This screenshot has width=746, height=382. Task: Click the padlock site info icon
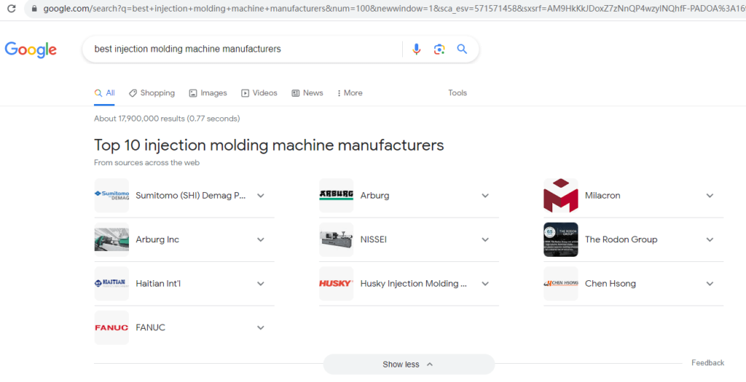34,9
